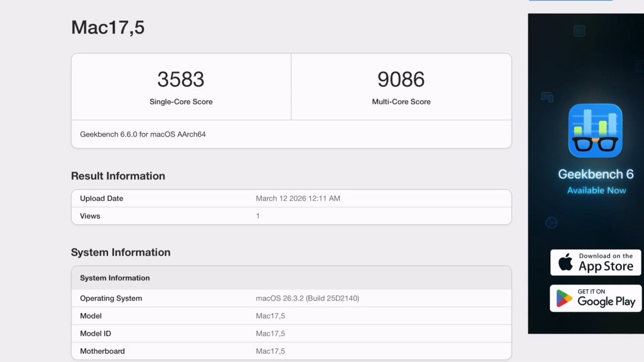
Task: Click the Geekbench 6.6.0 for macOS AArch64 text
Action: (143, 134)
